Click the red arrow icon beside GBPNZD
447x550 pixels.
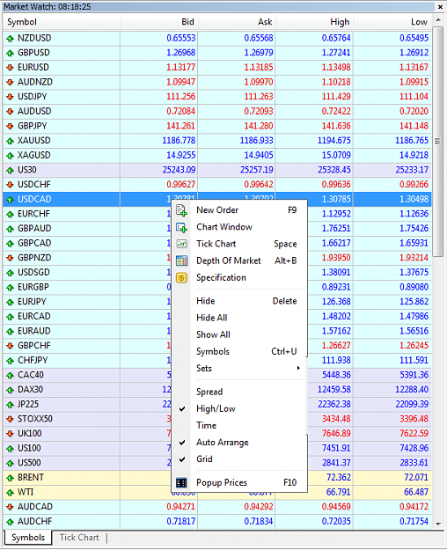tap(10, 258)
